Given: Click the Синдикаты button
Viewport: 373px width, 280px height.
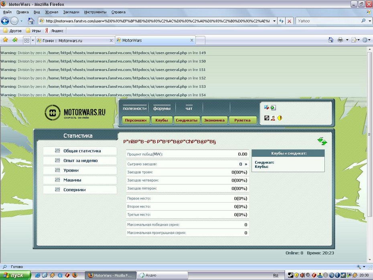Looking at the screenshot, I should pyautogui.click(x=186, y=120).
